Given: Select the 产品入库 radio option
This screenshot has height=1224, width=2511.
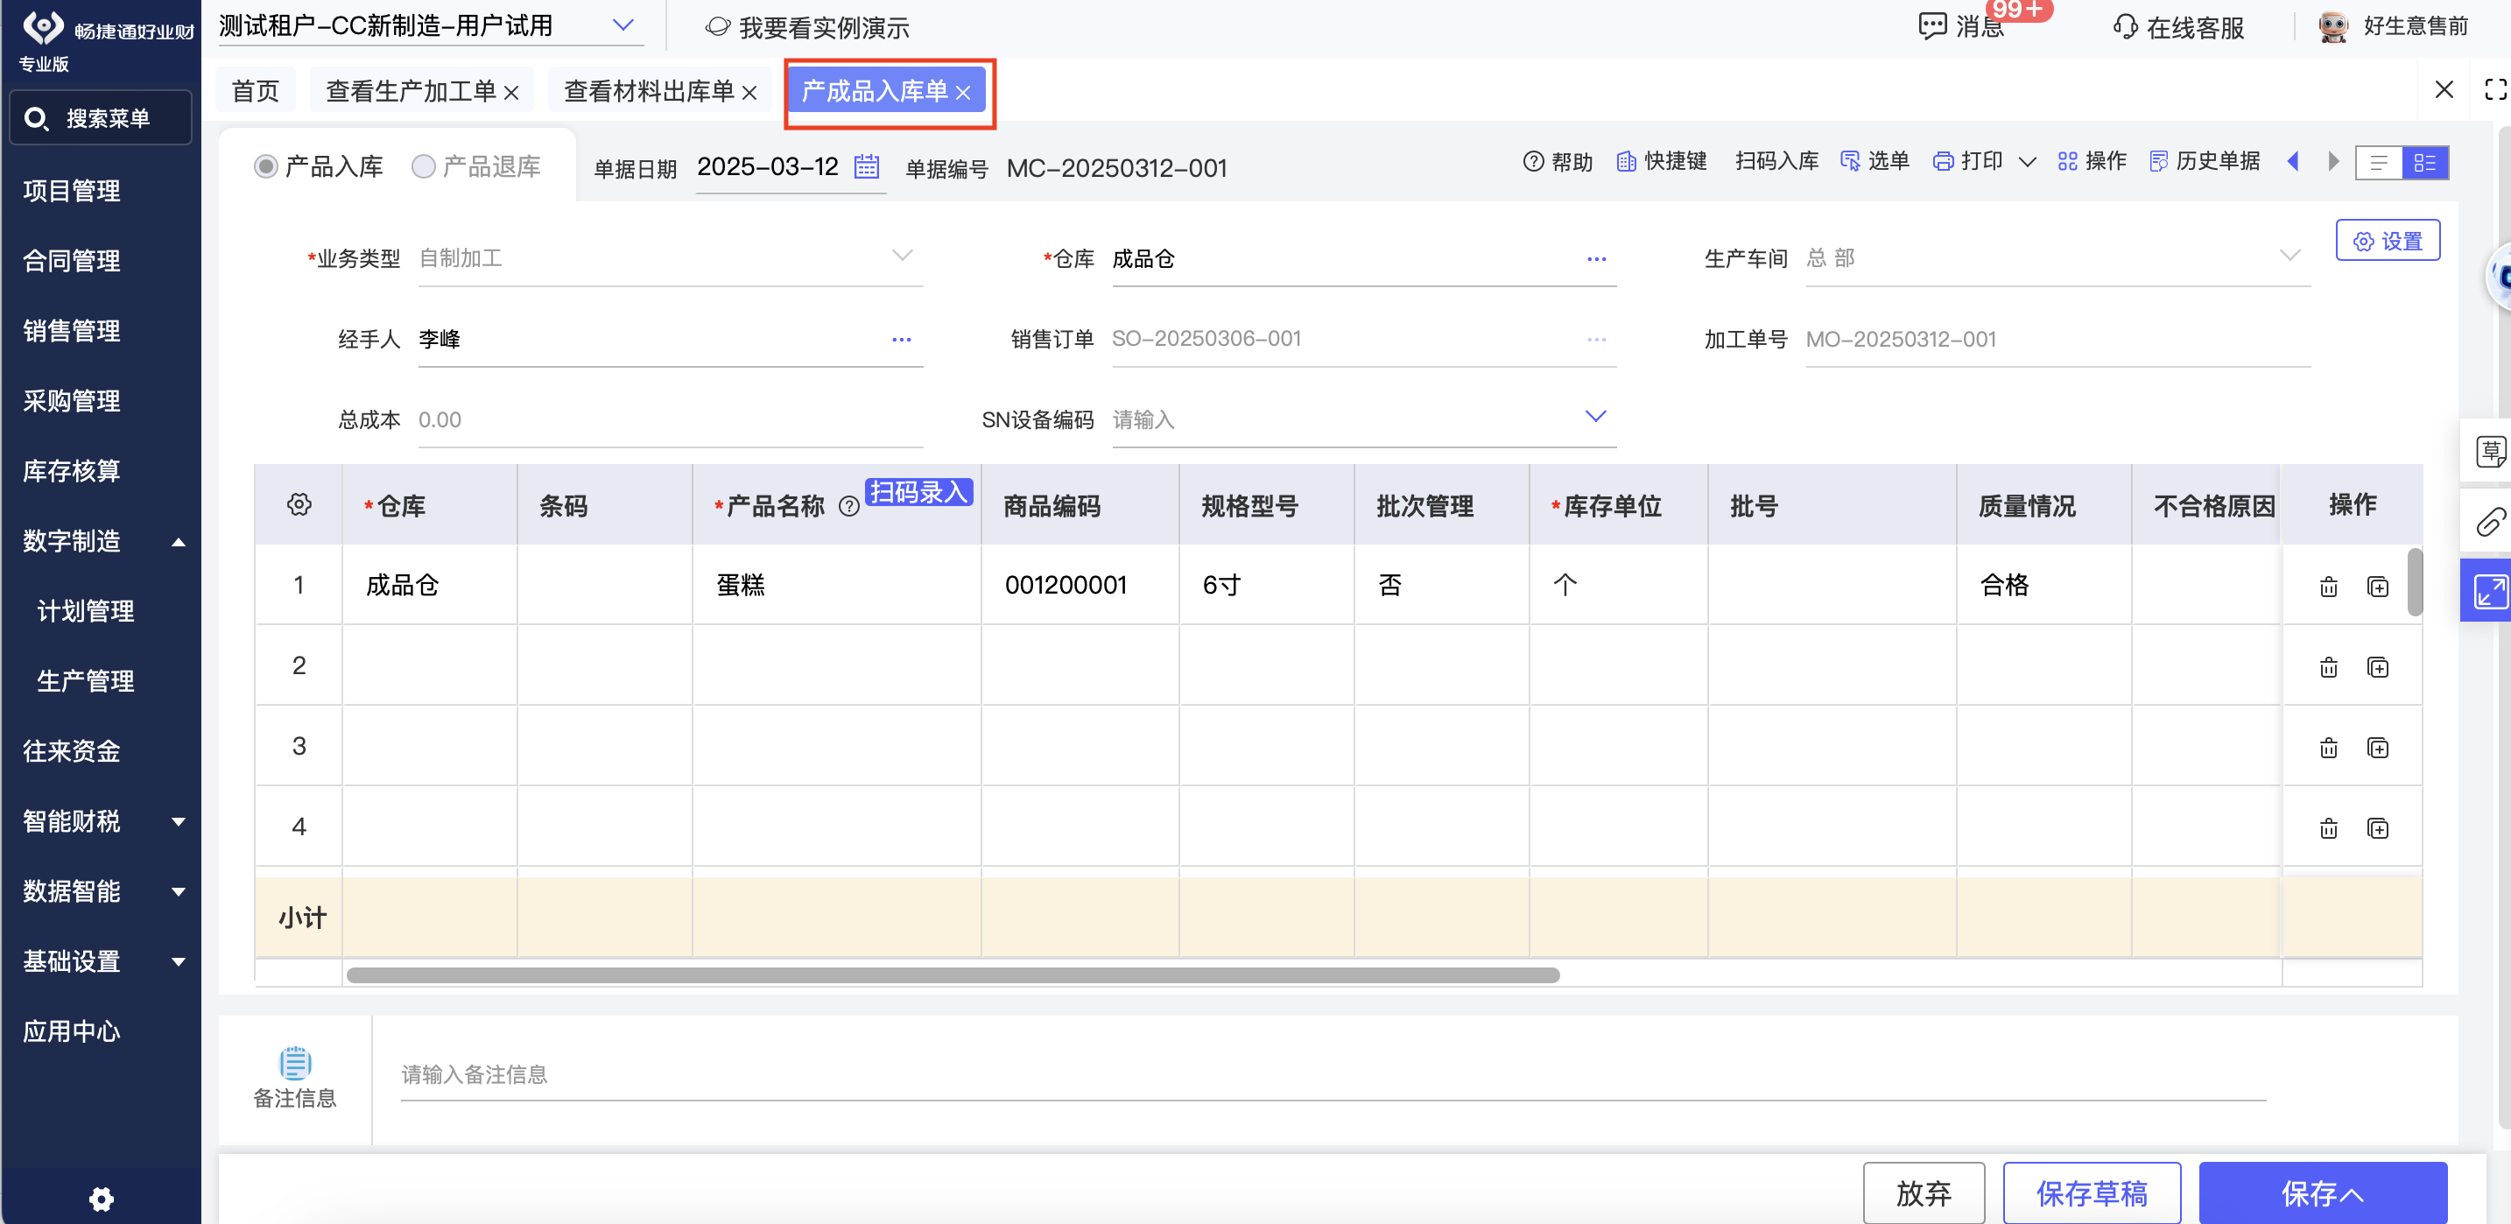Looking at the screenshot, I should (266, 166).
